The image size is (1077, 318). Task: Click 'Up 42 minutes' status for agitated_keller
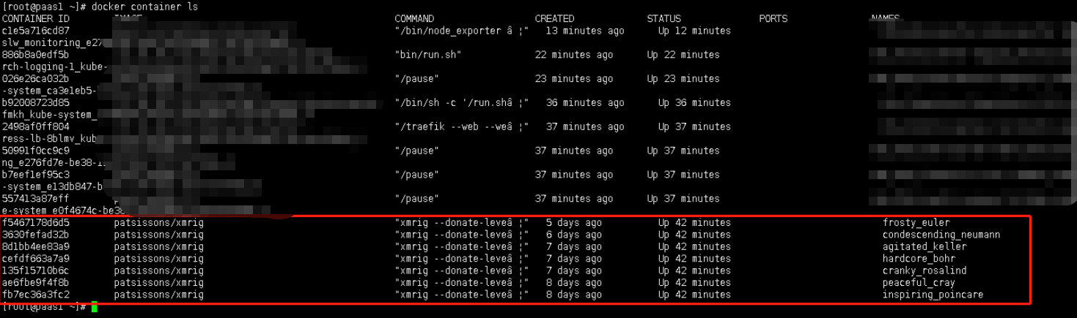point(694,247)
